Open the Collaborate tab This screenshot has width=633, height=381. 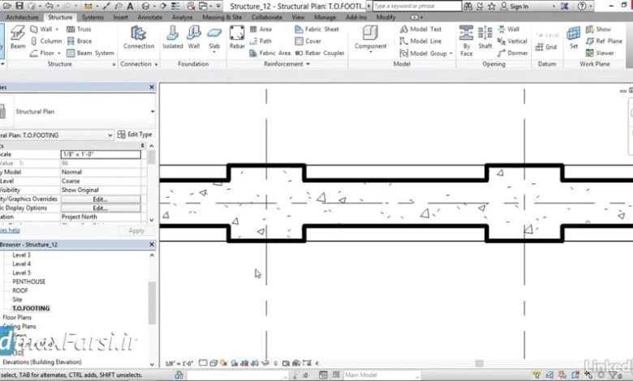point(267,17)
